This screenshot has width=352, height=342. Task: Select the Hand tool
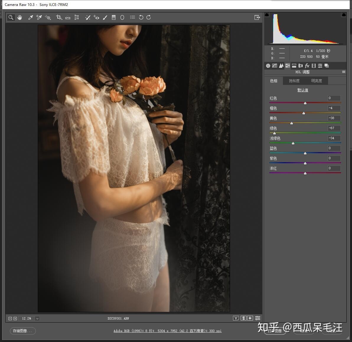pyautogui.click(x=20, y=17)
